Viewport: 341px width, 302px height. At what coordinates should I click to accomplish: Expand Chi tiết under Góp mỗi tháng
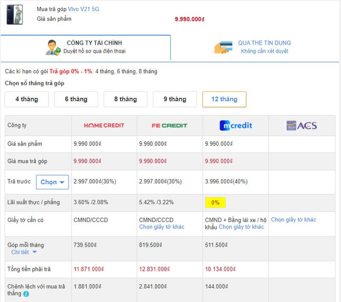click(x=24, y=252)
